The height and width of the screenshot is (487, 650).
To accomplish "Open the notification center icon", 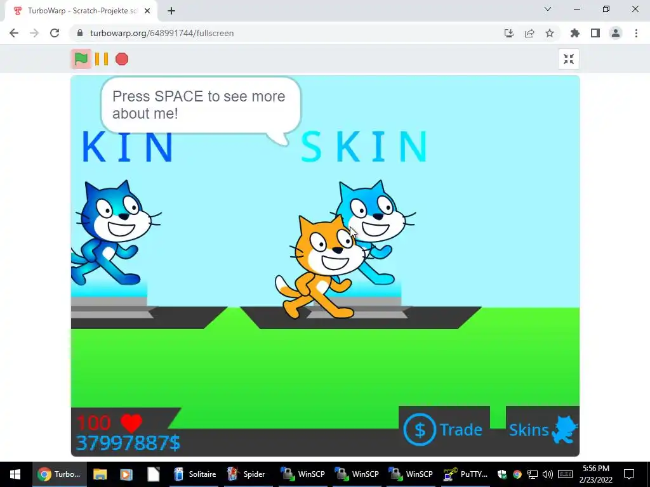I will click(x=629, y=474).
